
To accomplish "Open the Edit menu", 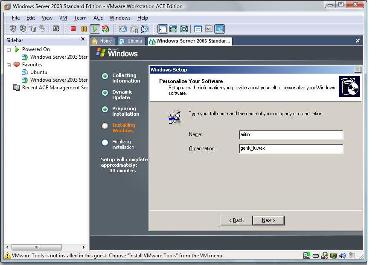I will [x=31, y=18].
